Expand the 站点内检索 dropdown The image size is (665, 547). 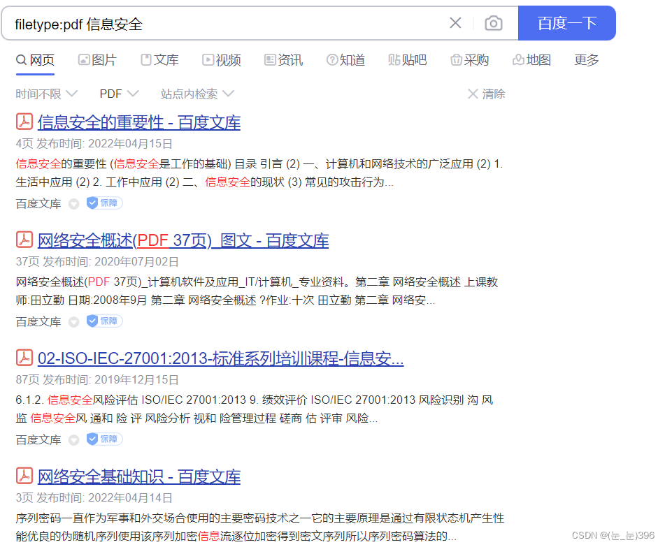click(x=197, y=94)
